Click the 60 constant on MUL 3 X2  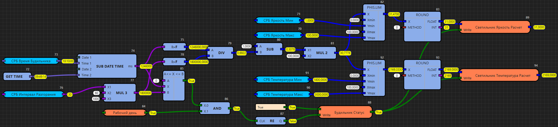(97, 93)
